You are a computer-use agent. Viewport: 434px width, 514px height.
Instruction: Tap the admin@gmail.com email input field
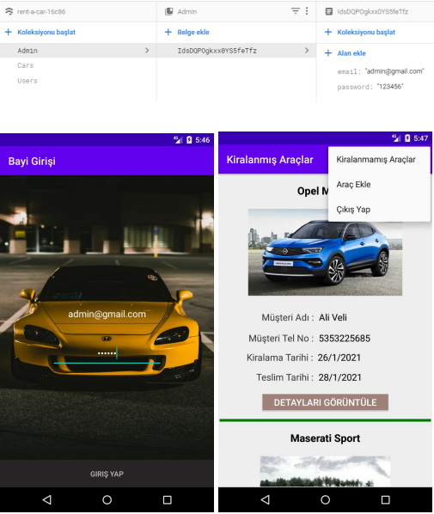pyautogui.click(x=107, y=314)
